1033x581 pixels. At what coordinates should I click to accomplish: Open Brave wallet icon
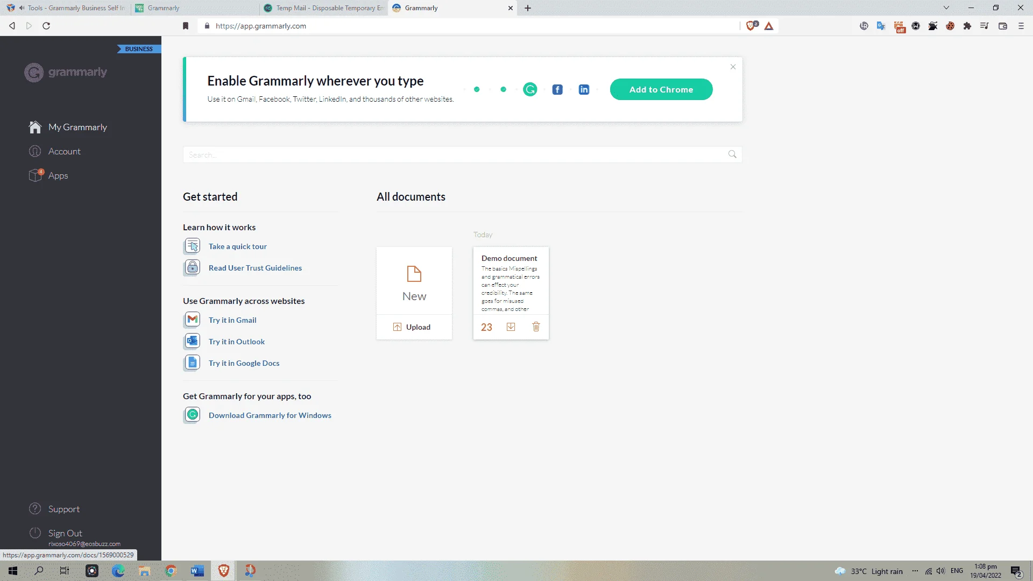point(1003,26)
